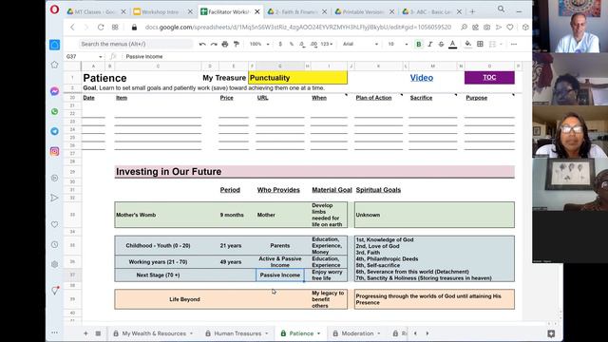Screen dimensions: 608x342
Task: Format cell as currency
Action: (280, 45)
